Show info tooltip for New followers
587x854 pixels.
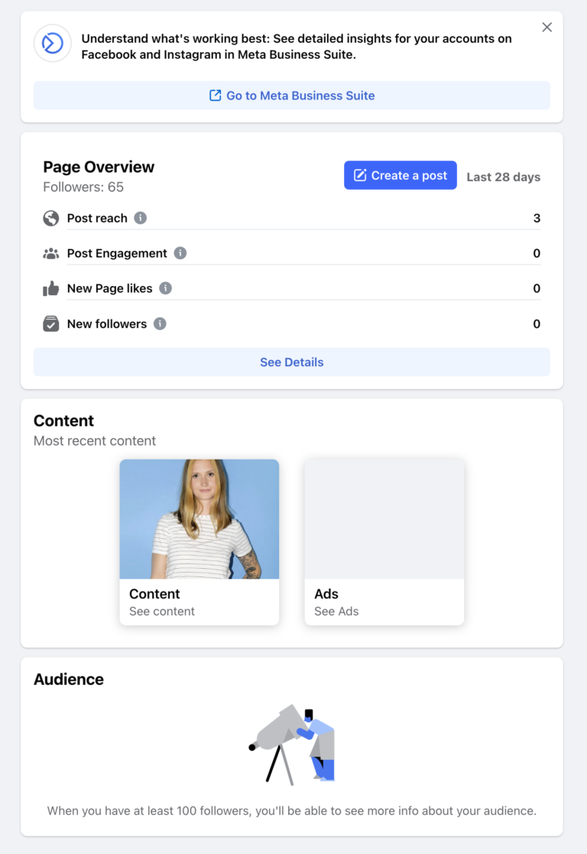[160, 323]
